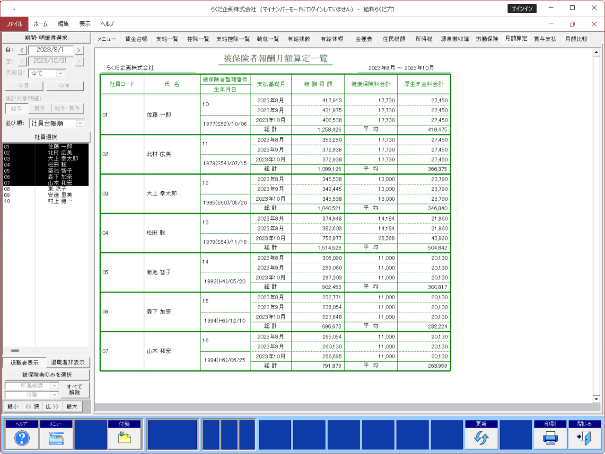Select employee 09 安達 里美
The height and width of the screenshot is (454, 605).
point(45,195)
